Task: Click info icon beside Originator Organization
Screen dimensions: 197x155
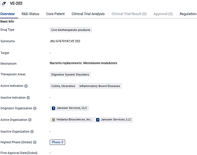Action: [35, 108]
